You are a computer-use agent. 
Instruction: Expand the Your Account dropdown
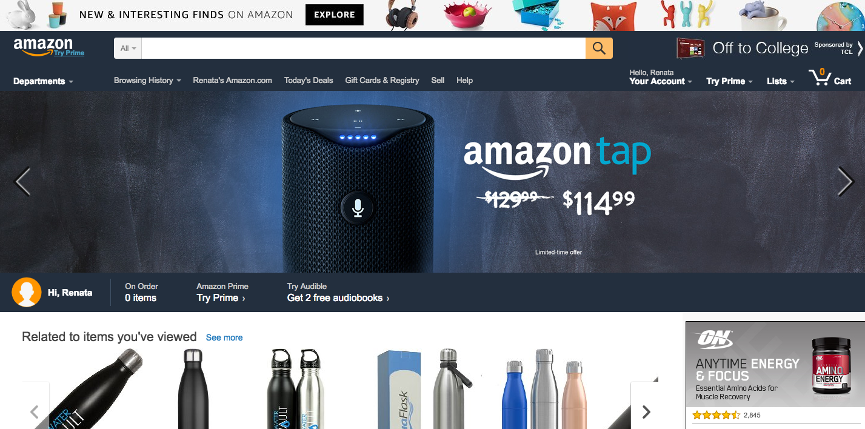(661, 81)
